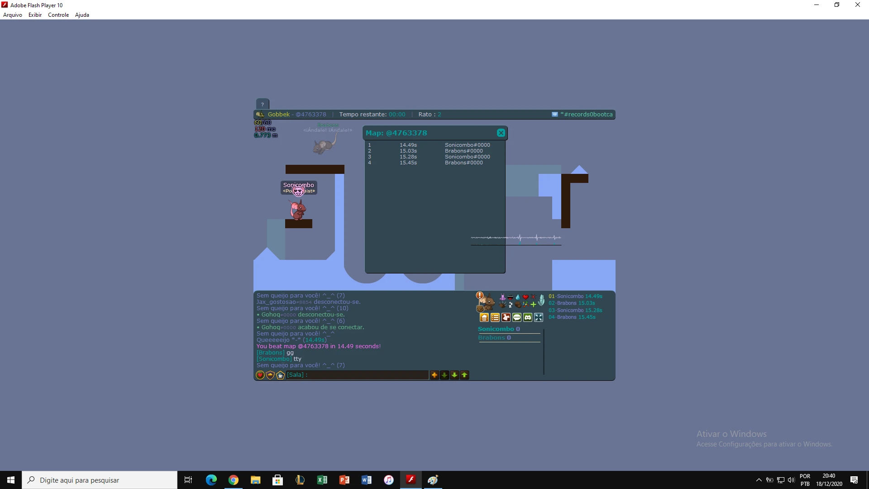The height and width of the screenshot is (489, 869).
Task: Focus the [Sala] chat input field
Action: 358,375
